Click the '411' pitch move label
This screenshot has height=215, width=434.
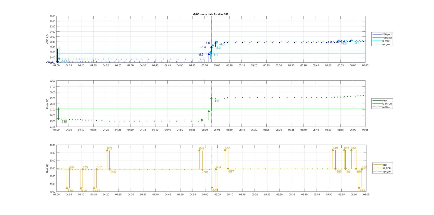tap(217, 101)
